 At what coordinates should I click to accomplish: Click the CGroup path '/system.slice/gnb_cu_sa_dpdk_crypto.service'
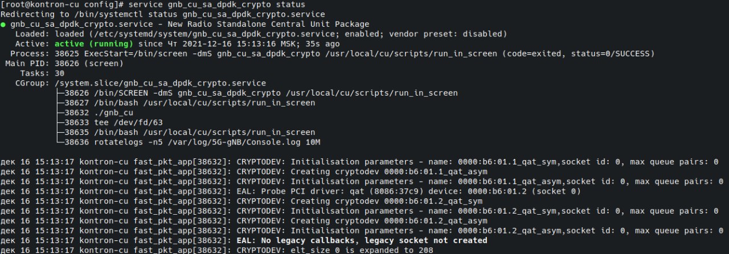click(160, 83)
